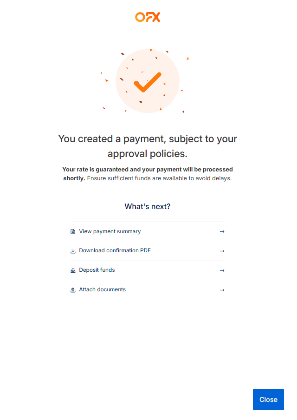Click the arrow on Download confirmation PDF row

click(222, 251)
